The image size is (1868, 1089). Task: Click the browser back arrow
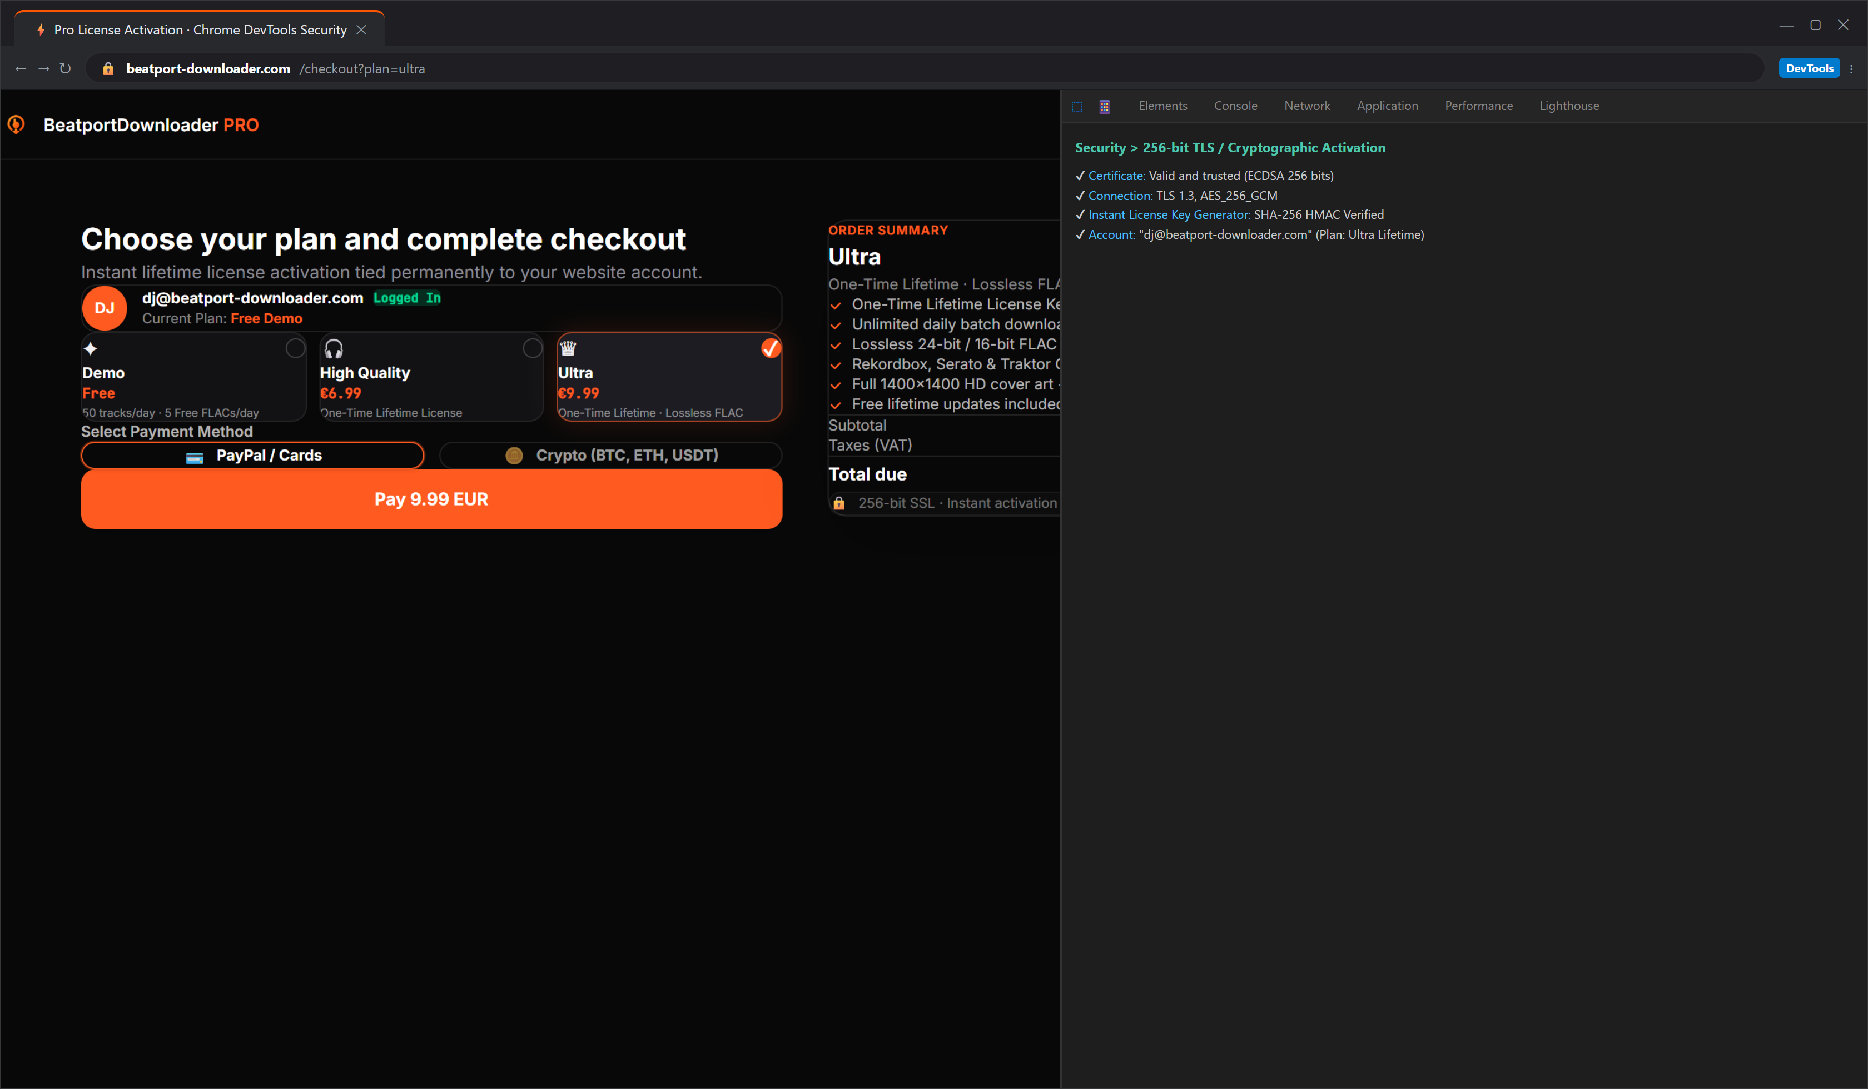point(21,69)
